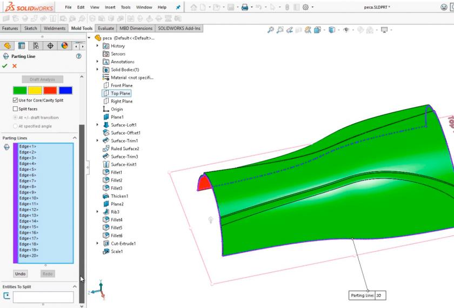Expand the Surface-Loft1 feature node
This screenshot has width=454, height=308.
pyautogui.click(x=97, y=125)
